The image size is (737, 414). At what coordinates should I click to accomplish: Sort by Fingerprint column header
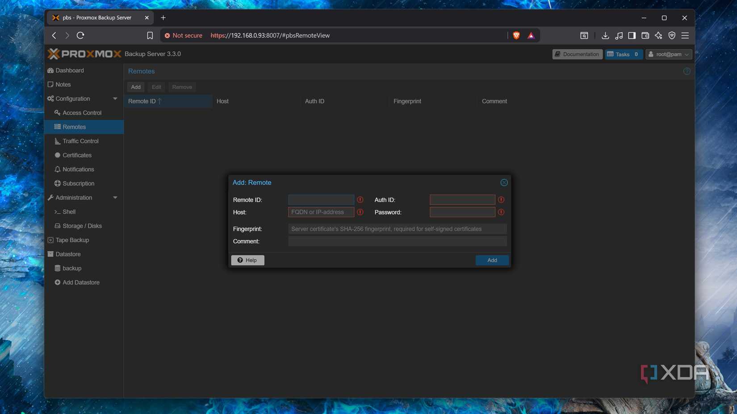coord(433,101)
